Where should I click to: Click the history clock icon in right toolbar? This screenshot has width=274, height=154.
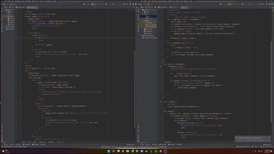(x=260, y=4)
